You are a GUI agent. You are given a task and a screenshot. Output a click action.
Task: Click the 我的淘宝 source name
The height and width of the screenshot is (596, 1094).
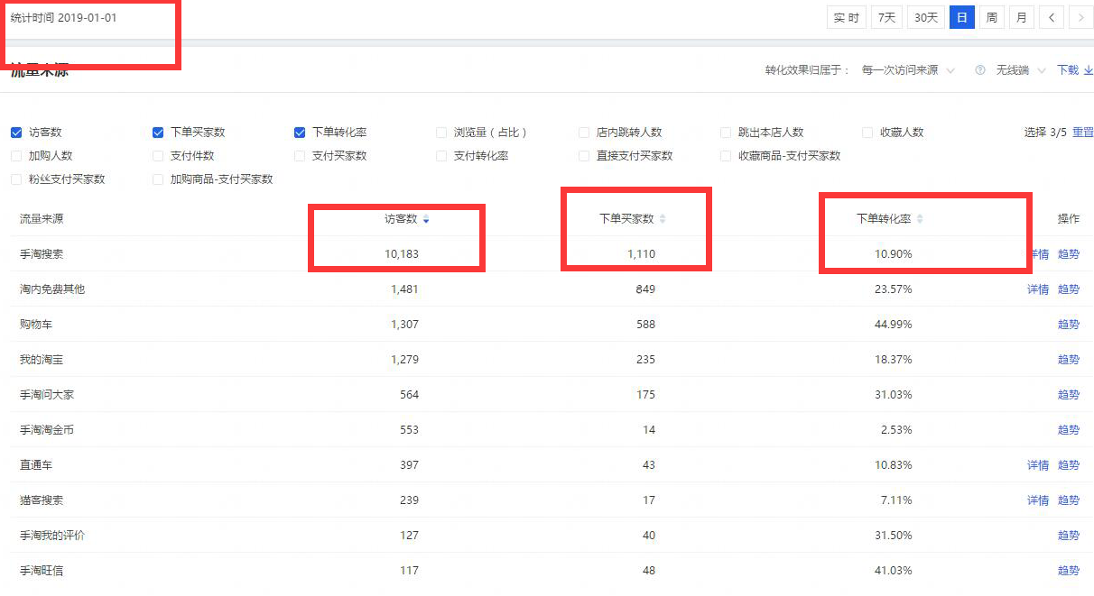tap(42, 360)
